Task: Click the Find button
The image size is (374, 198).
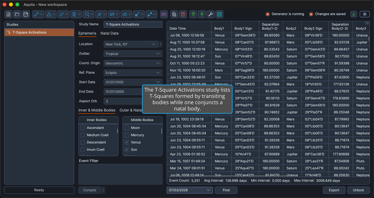Action: (226, 190)
